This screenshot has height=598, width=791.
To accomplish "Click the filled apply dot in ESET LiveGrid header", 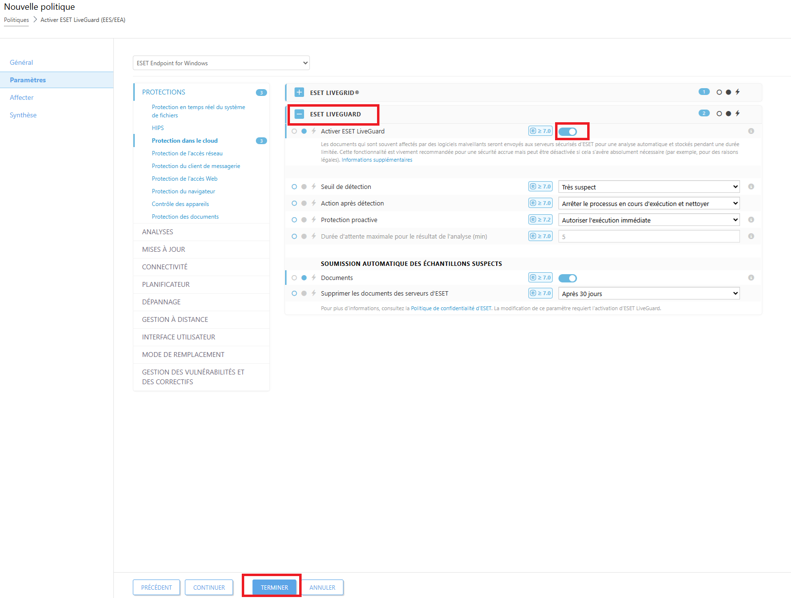I will click(x=728, y=92).
